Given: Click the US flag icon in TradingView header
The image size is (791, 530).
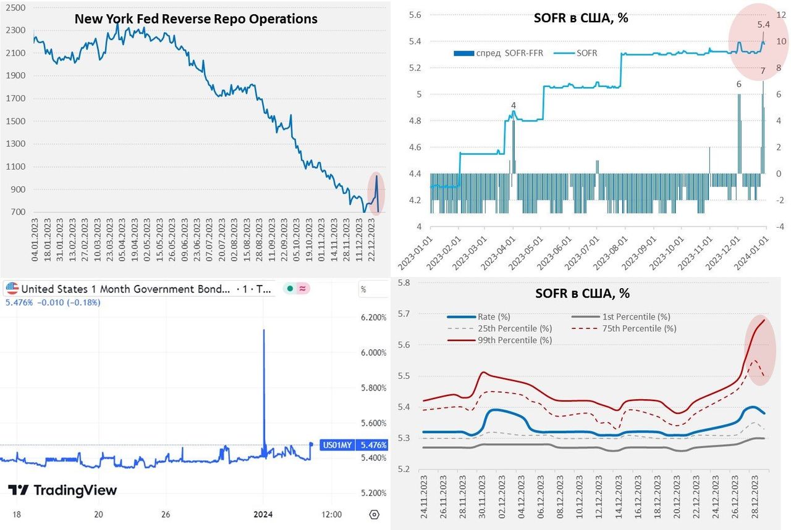Looking at the screenshot, I should pyautogui.click(x=12, y=288).
